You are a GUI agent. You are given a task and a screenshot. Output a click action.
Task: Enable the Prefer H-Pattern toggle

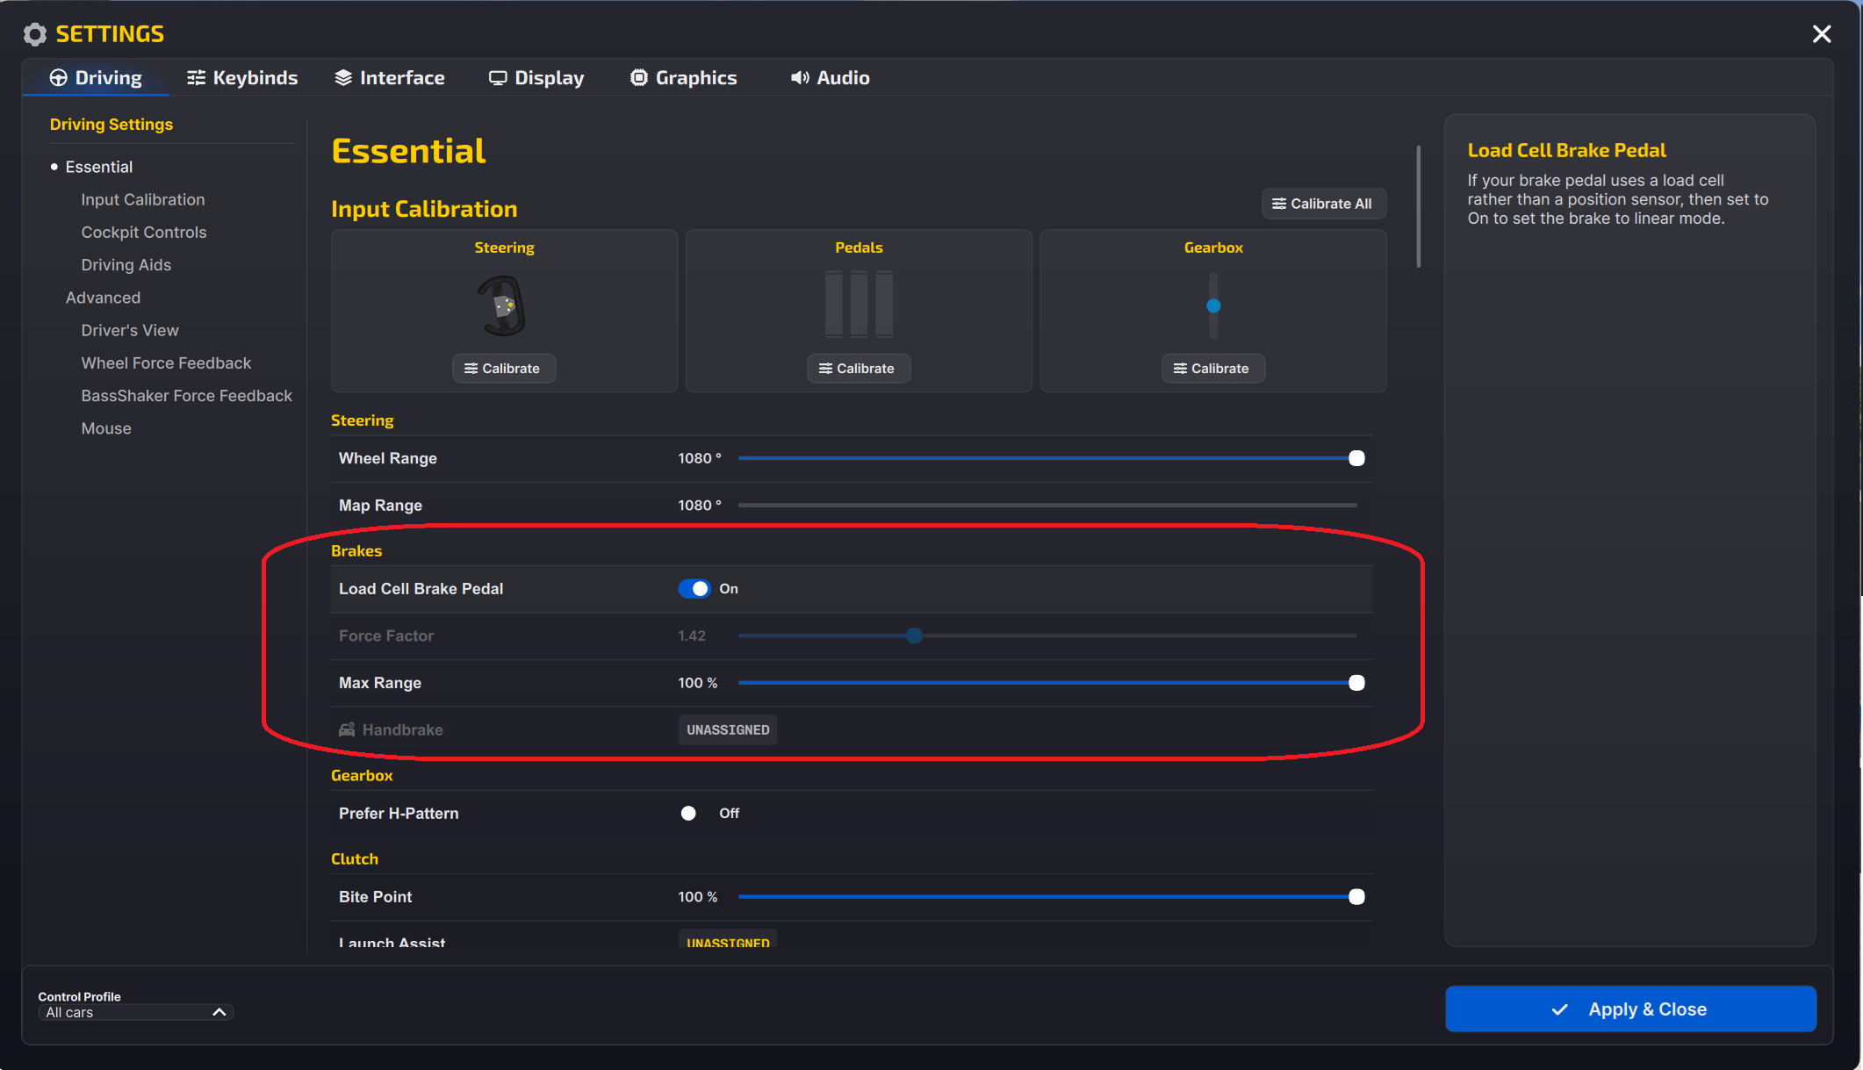coord(693,813)
